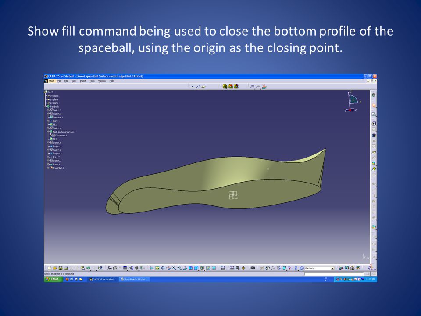Collapse the Multi-sections Surface.1 node

pos(49,132)
